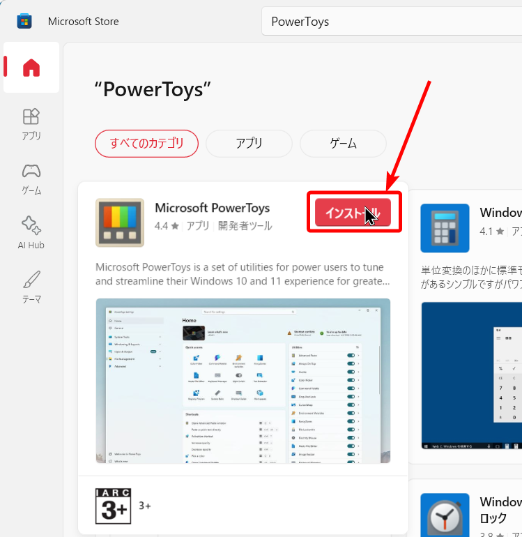Open the Microsoft PowerToys title link
The image size is (522, 537).
pyautogui.click(x=212, y=208)
